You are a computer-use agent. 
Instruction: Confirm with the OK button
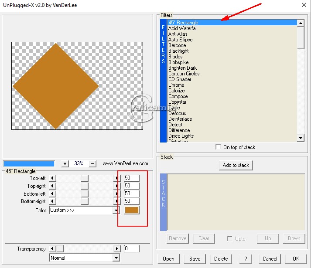coord(296,259)
